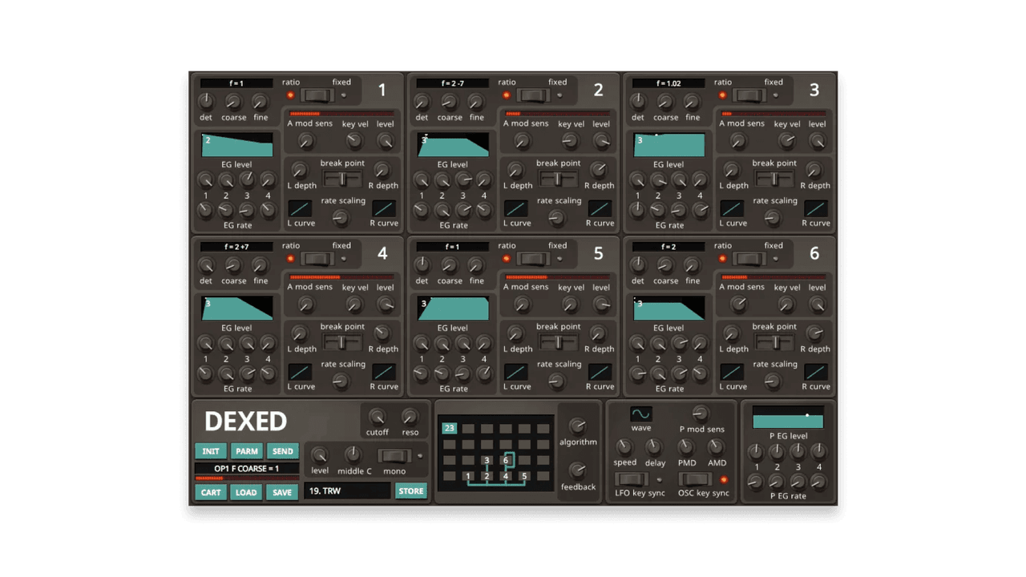
Task: Click the DEXED logo
Action: coord(246,422)
